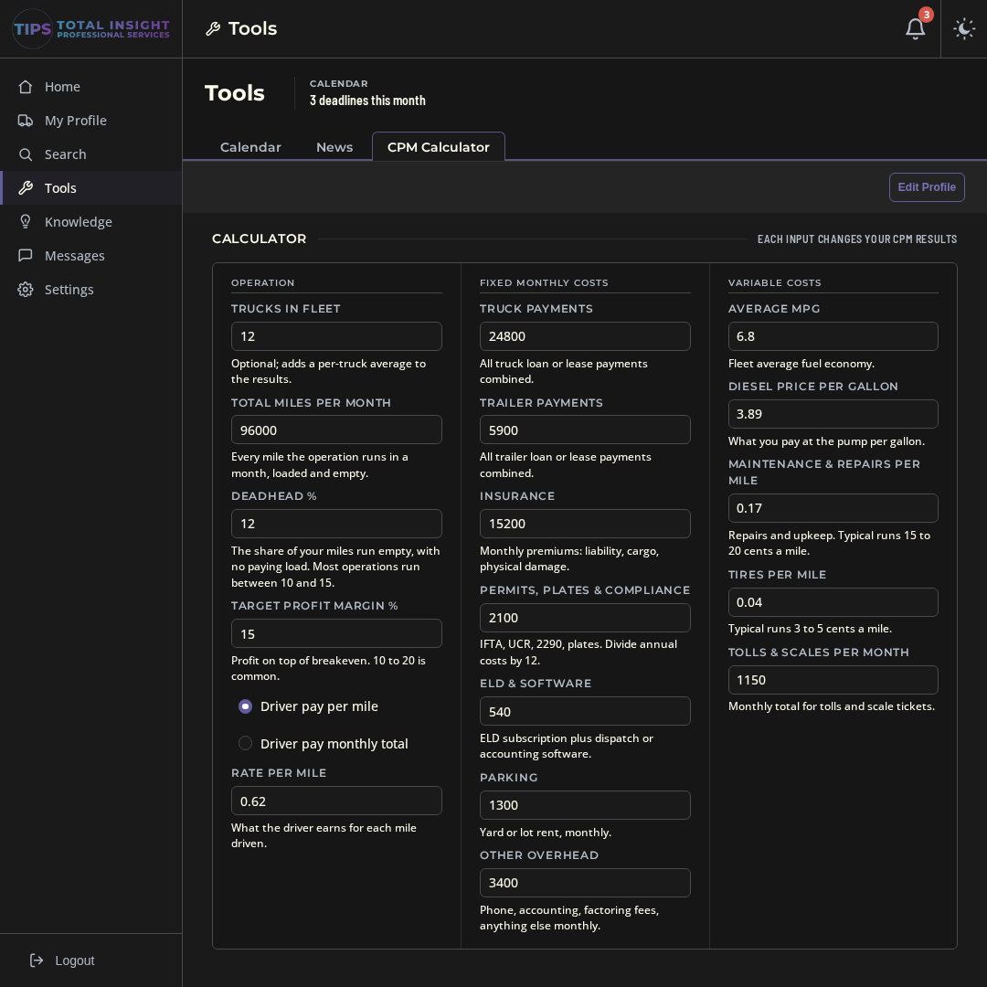Image resolution: width=987 pixels, height=987 pixels.
Task: Click the Tools wrench icon in sidebar
Action: [x=26, y=188]
